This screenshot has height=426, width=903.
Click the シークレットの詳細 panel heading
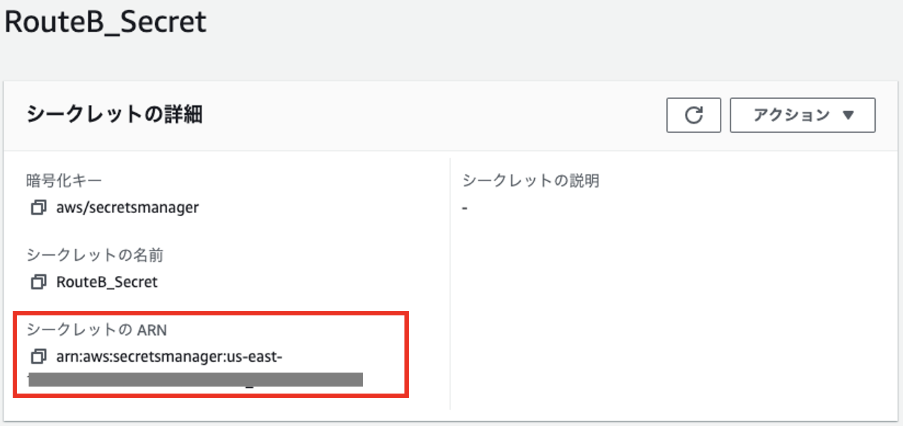coord(114,115)
